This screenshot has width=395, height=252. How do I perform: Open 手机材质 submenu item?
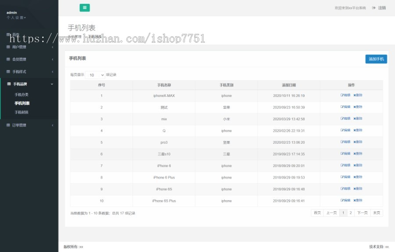(22, 112)
